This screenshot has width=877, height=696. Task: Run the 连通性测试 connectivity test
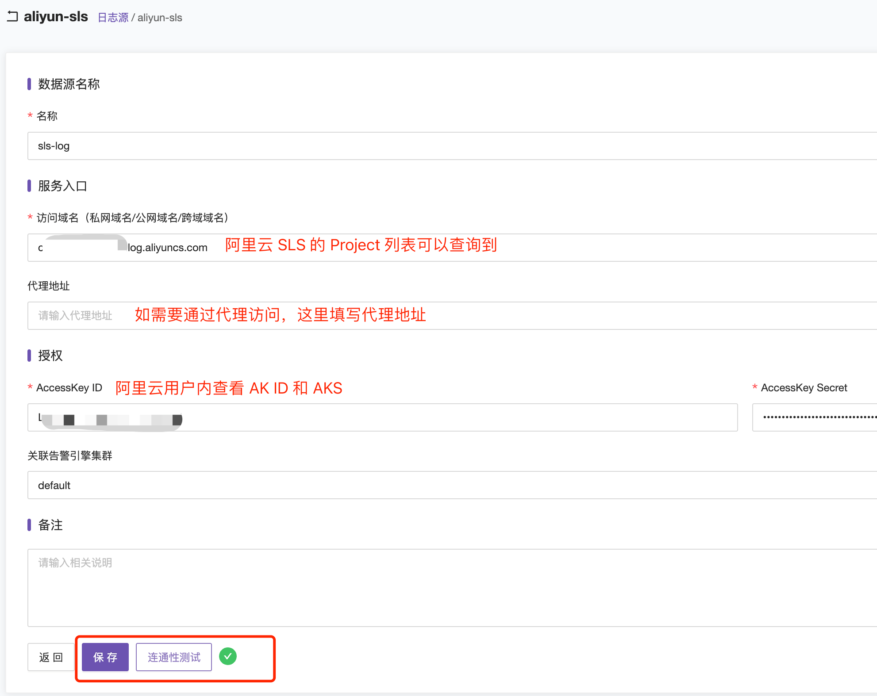pyautogui.click(x=174, y=657)
